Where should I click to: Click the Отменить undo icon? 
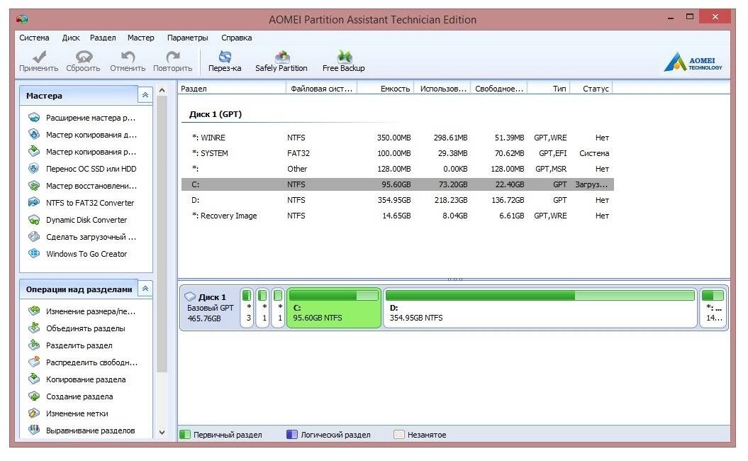(x=128, y=57)
